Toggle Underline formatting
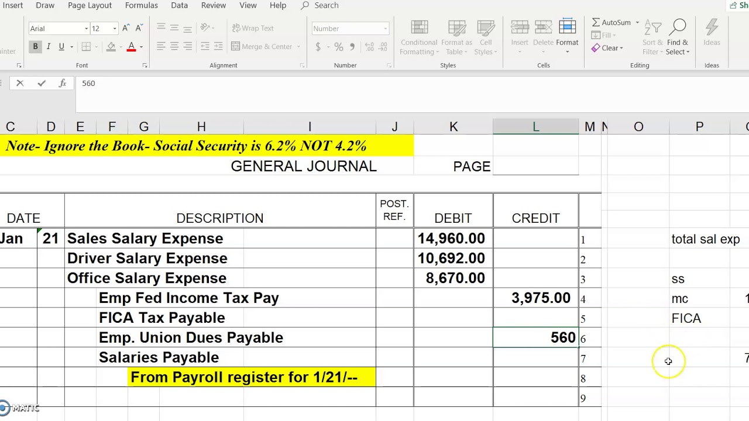Viewport: 749px width, 421px height. (61, 47)
